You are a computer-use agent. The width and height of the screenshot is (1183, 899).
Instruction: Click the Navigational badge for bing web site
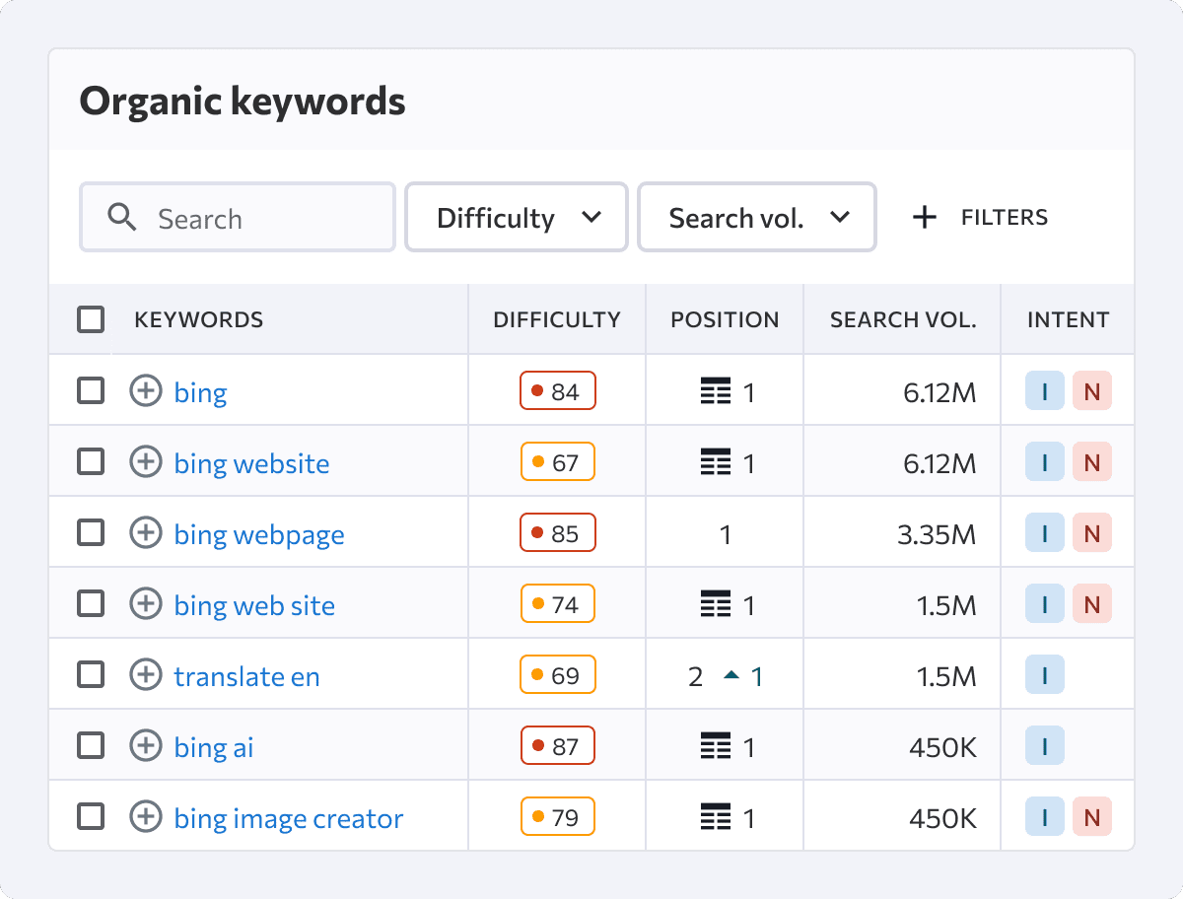[1092, 604]
